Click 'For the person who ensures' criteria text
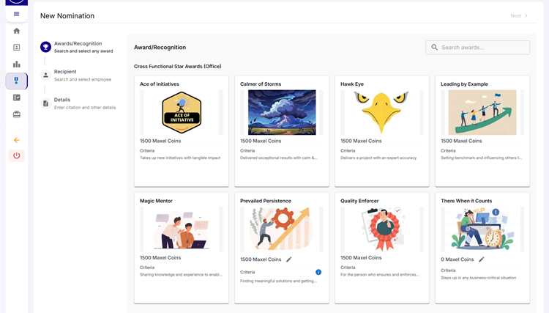 click(x=379, y=274)
